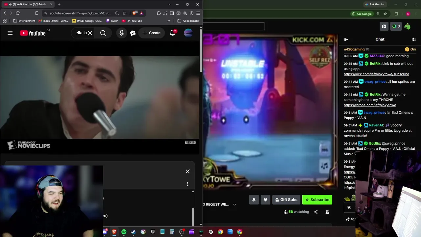Bookmark the Kick page with star
Screen dimensions: 421x237
click(385, 14)
